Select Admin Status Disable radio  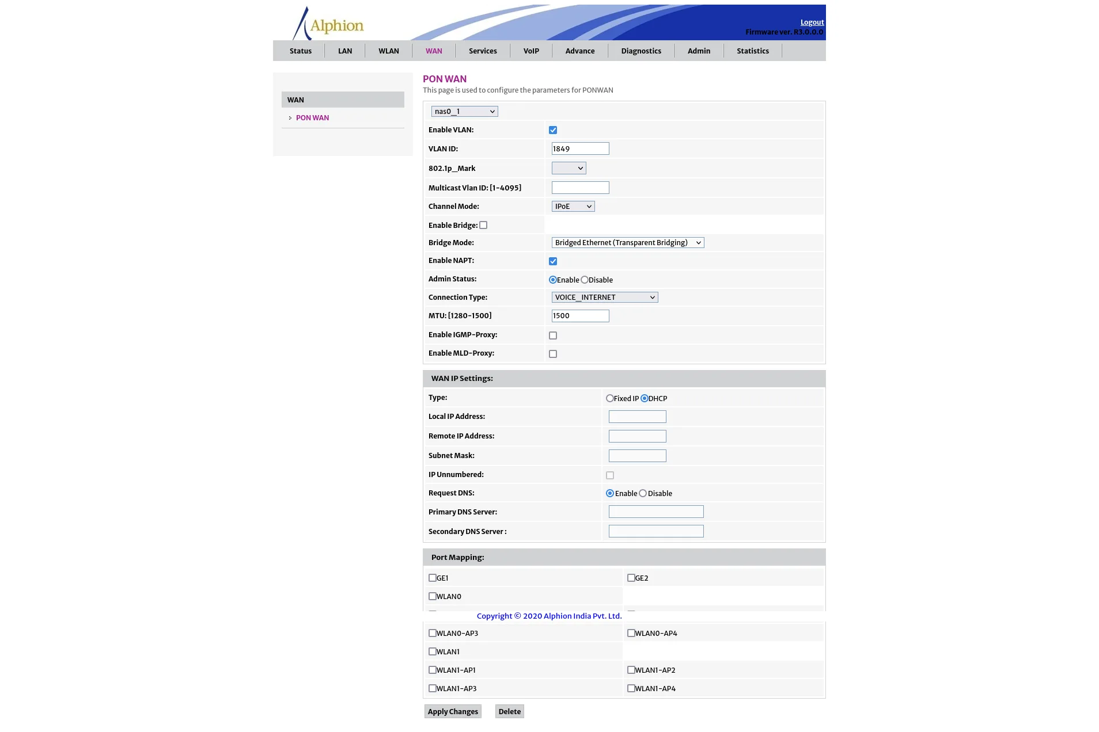click(585, 280)
